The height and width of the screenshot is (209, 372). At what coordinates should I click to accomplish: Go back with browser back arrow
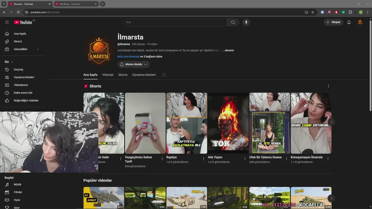[4, 12]
